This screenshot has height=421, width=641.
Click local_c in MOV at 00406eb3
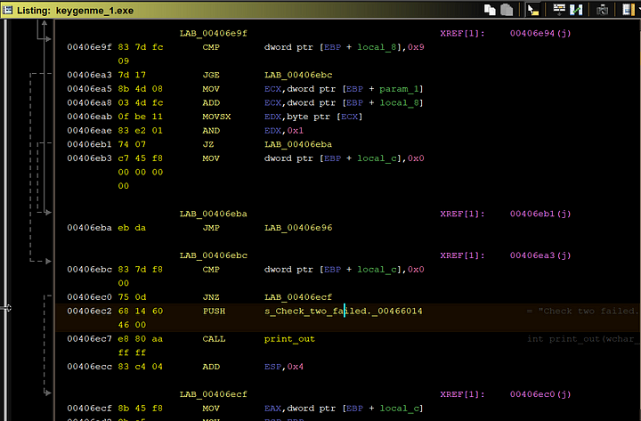click(x=377, y=158)
